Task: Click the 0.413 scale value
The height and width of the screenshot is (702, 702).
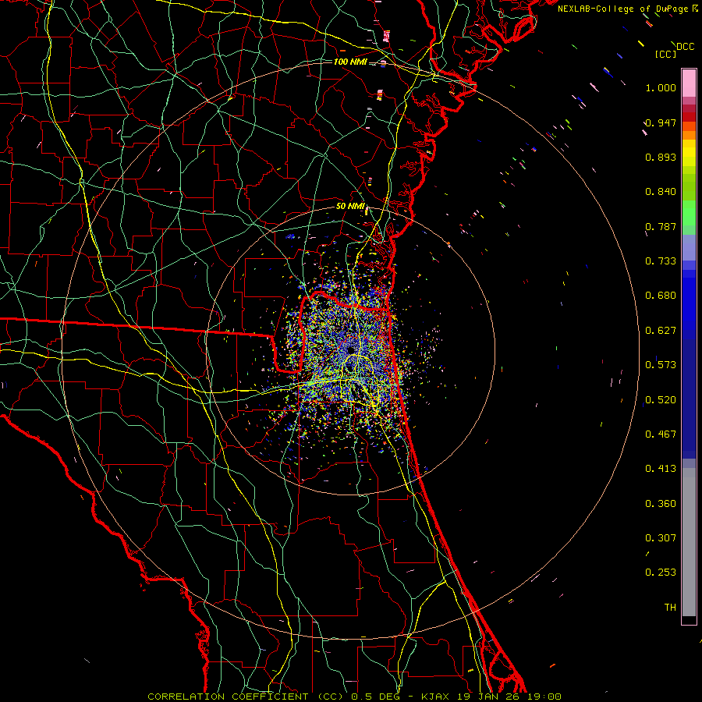Action: (661, 469)
